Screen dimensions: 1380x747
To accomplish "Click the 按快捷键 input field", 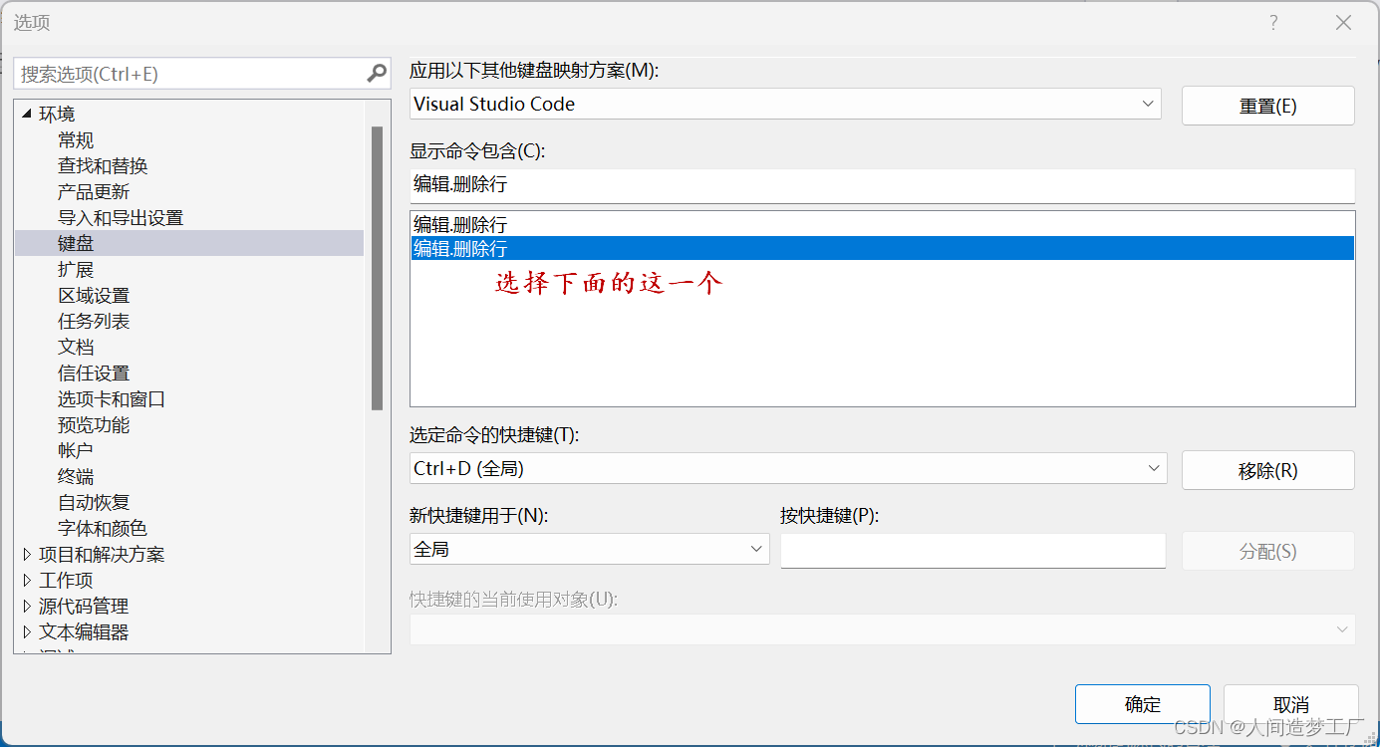I will [x=972, y=550].
